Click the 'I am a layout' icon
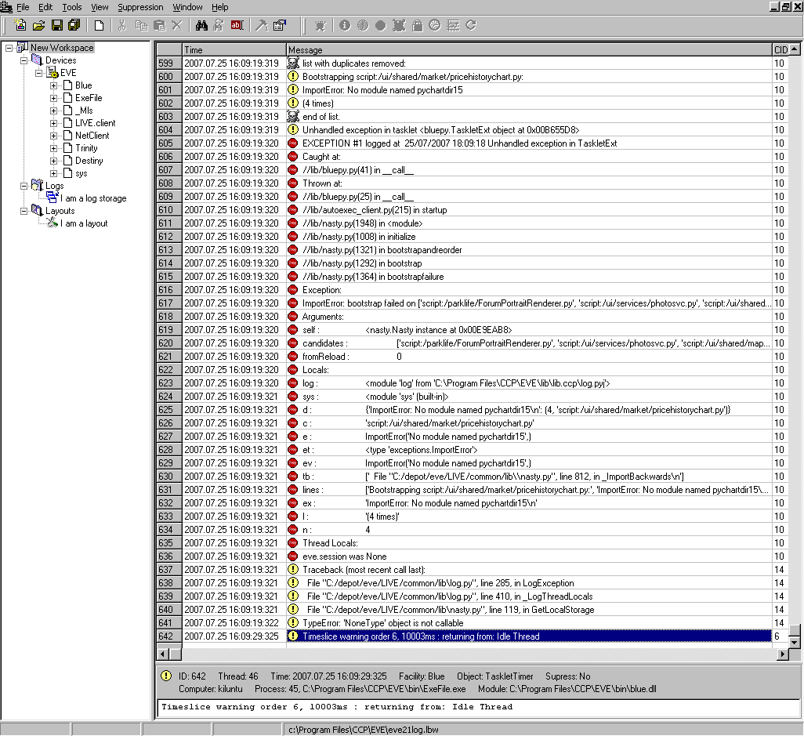Viewport: 804px width, 736px height. click(x=52, y=222)
